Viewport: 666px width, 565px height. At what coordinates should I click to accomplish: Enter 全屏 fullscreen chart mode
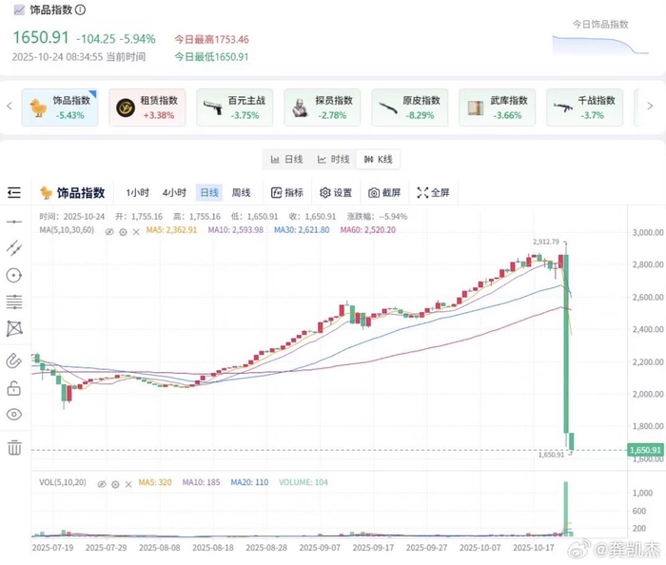point(433,192)
